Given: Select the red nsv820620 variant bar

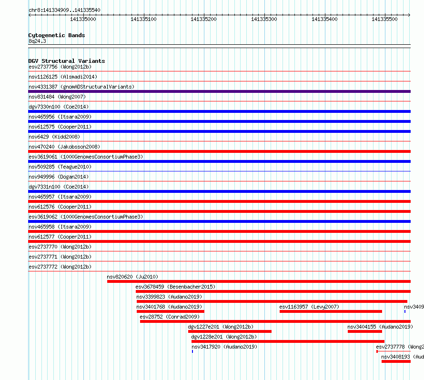Looking at the screenshot, I should tap(259, 281).
